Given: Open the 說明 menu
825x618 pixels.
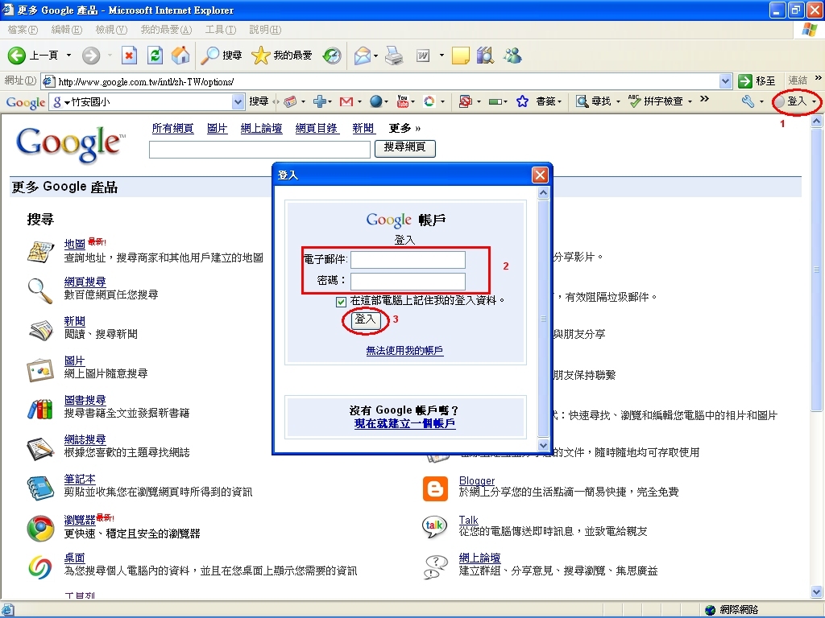Looking at the screenshot, I should click(x=265, y=30).
